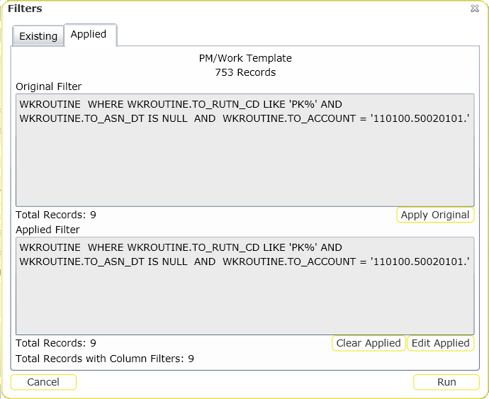Screen dimensions: 489x399
Task: Open Edit Applied to modify the filter
Action: point(441,343)
